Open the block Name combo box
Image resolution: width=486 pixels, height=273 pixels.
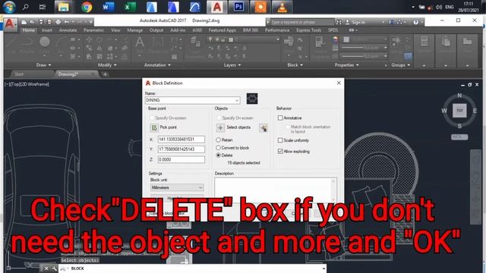click(x=192, y=100)
